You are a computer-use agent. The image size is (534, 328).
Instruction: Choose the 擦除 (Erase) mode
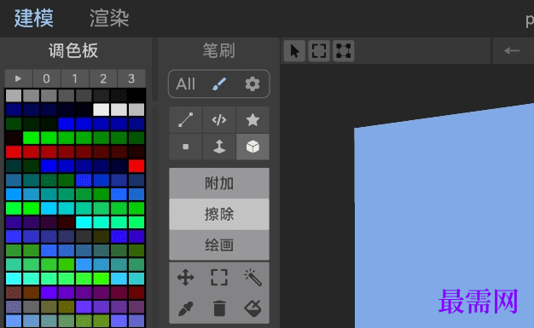pos(219,215)
